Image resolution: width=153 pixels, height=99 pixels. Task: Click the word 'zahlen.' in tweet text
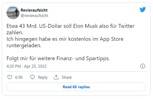15,33
